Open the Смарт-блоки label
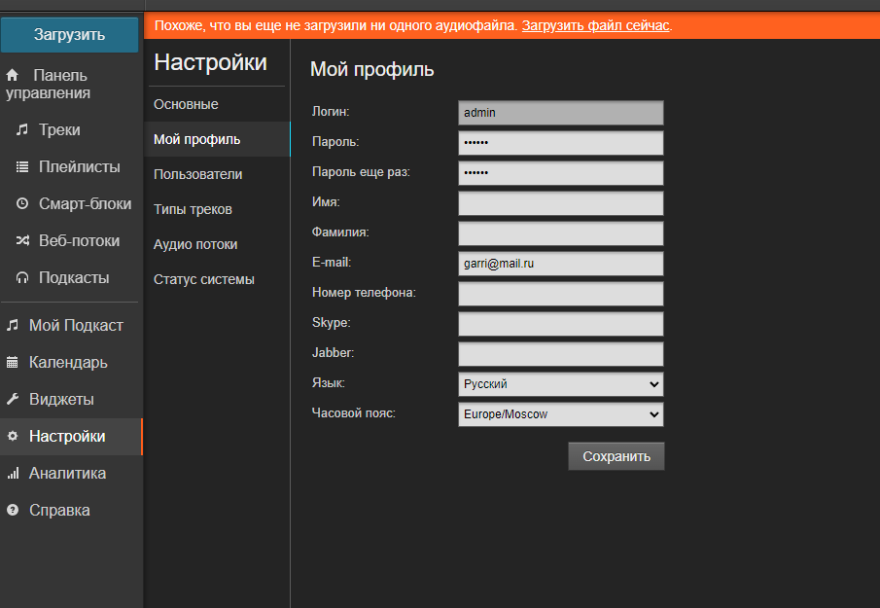Viewport: 880px width, 608px height. 86,203
